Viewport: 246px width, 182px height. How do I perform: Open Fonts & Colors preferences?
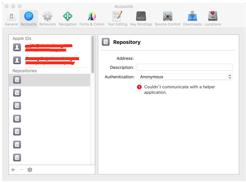click(92, 19)
